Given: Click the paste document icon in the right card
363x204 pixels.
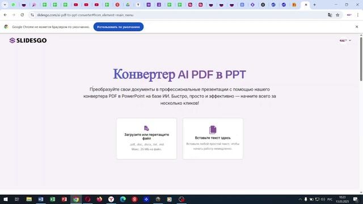Looking at the screenshot, I should point(213,130).
